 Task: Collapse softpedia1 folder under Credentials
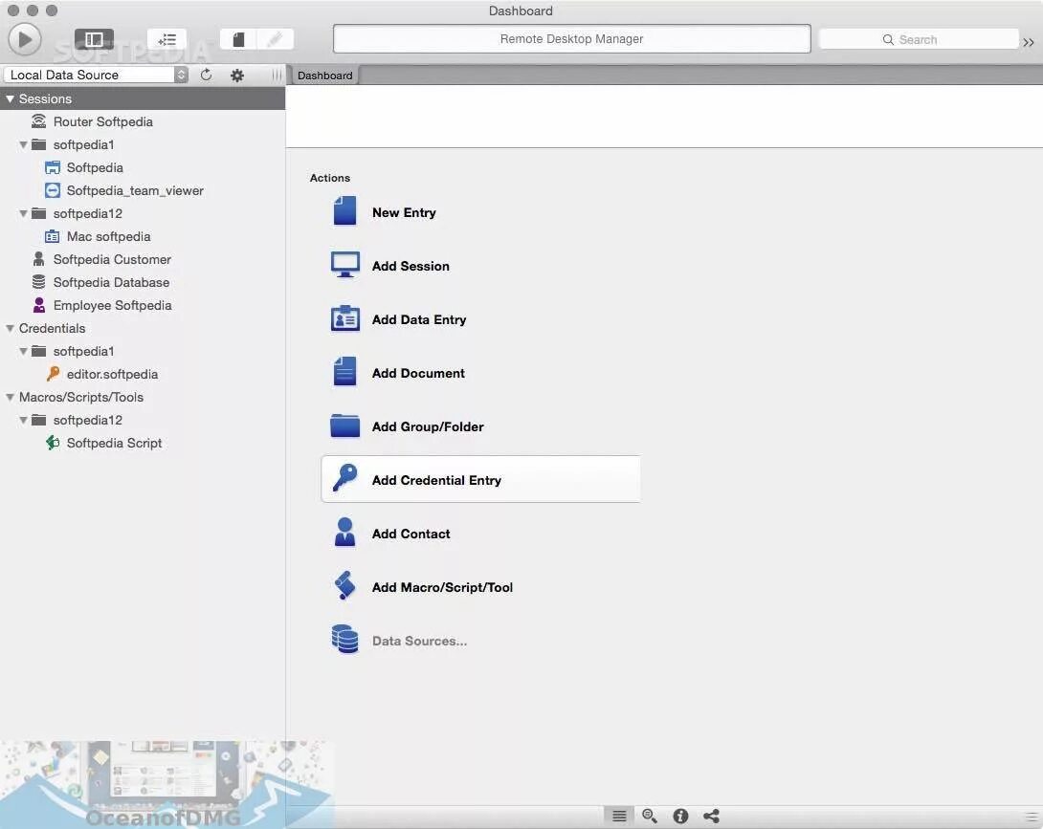click(x=23, y=351)
